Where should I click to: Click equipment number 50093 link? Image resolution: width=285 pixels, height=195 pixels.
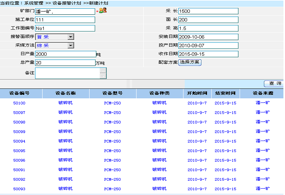coord(19,189)
